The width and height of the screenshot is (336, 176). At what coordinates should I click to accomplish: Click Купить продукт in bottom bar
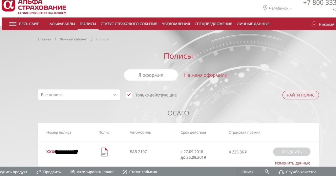coord(13,172)
